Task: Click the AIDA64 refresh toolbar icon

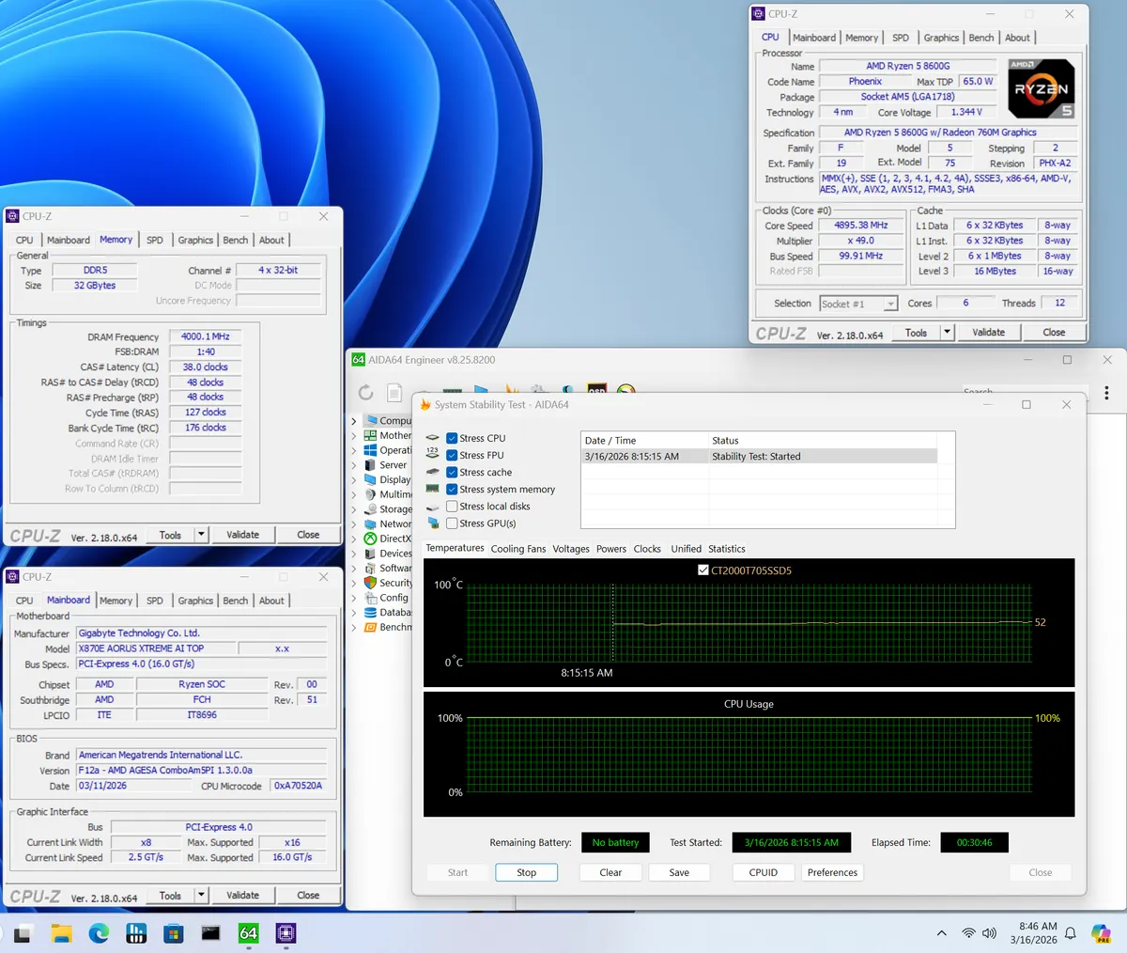Action: pyautogui.click(x=365, y=393)
